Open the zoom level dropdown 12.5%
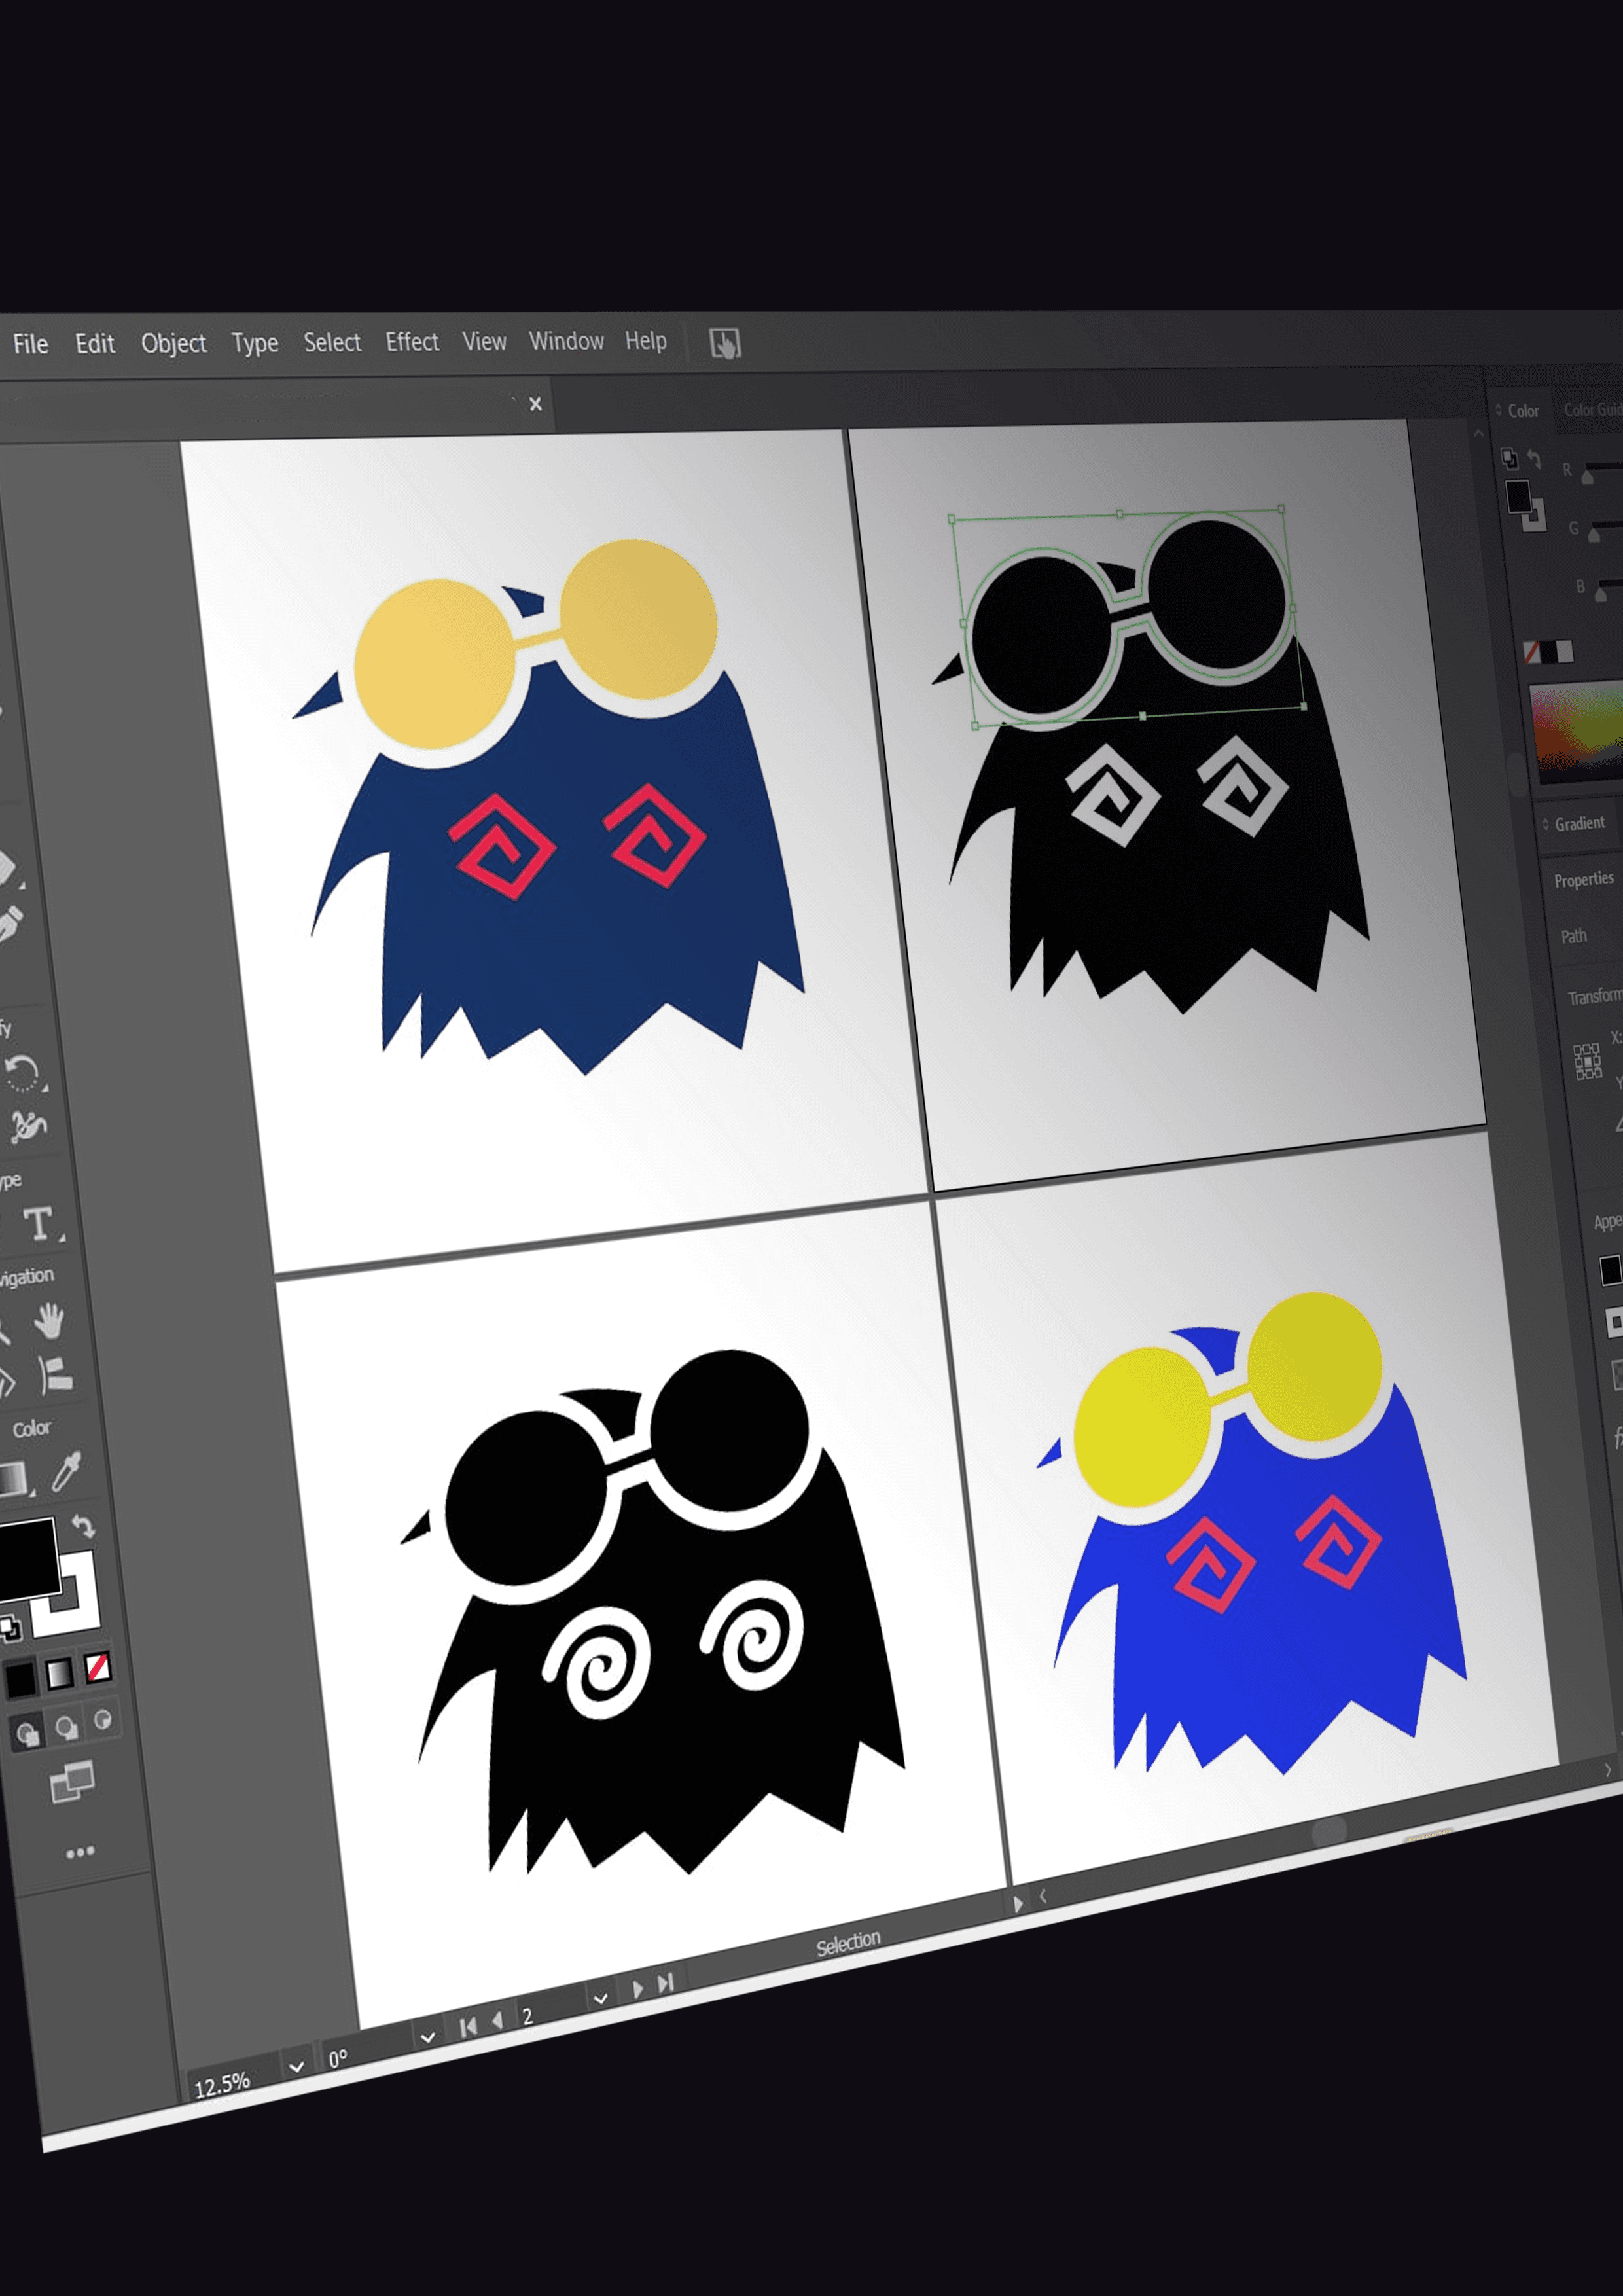This screenshot has width=1623, height=2296. [x=296, y=2066]
